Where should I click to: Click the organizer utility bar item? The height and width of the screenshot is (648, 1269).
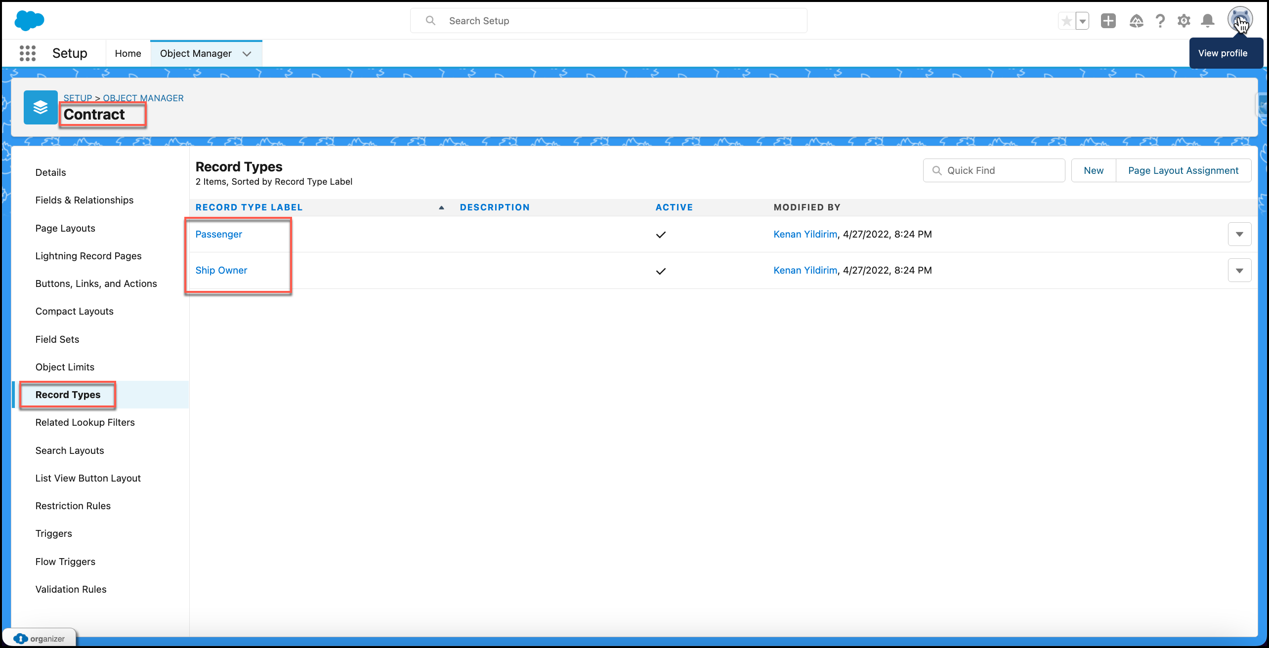click(x=40, y=639)
